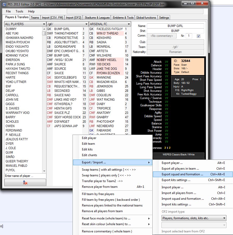The width and height of the screenshot is (233, 235).
Task: Open the File menu
Action: point(8,11)
